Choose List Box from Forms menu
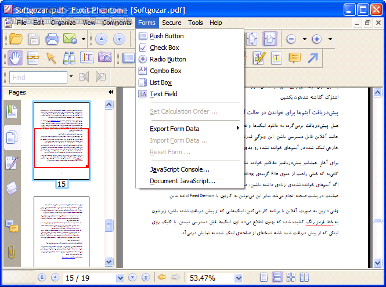The width and height of the screenshot is (386, 287). 190,82
